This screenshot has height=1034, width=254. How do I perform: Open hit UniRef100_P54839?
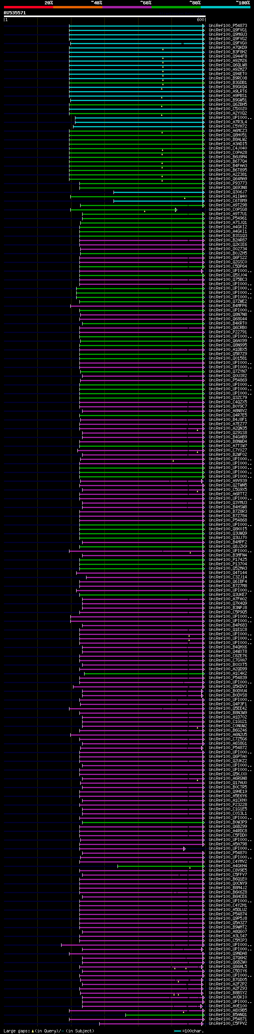click(227, 678)
